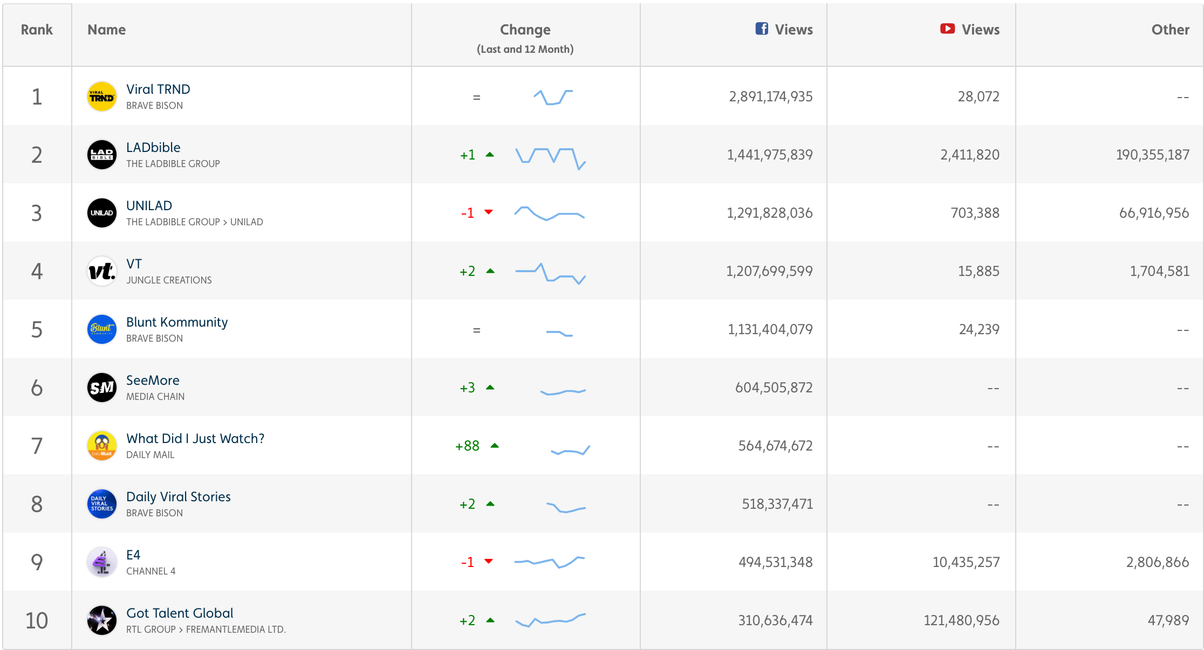Viewport: 1204px width, 650px height.
Task: Click the green up arrow for SeeMore
Action: (490, 388)
